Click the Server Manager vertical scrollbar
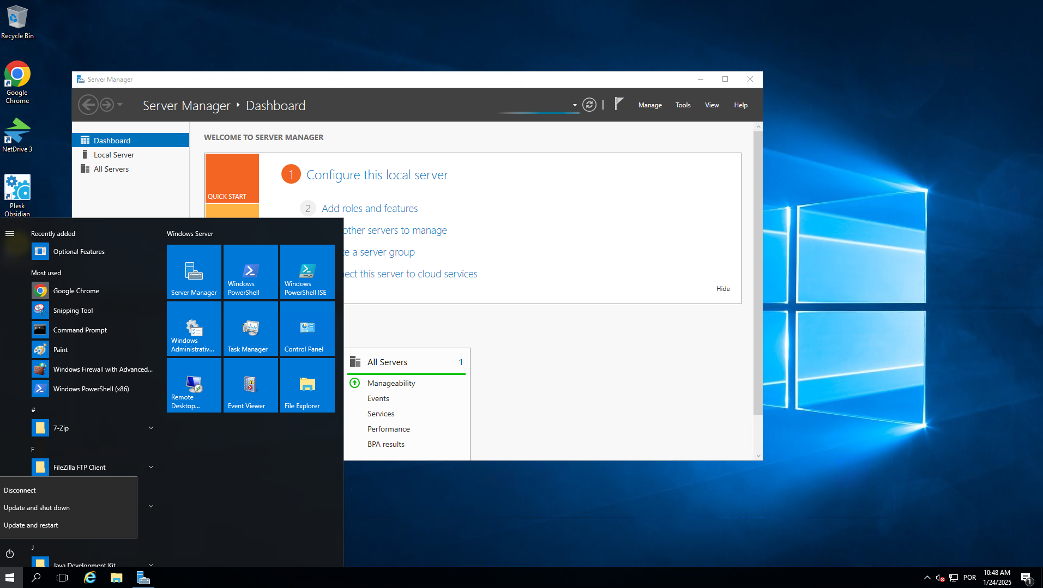Image resolution: width=1043 pixels, height=588 pixels. (758, 274)
